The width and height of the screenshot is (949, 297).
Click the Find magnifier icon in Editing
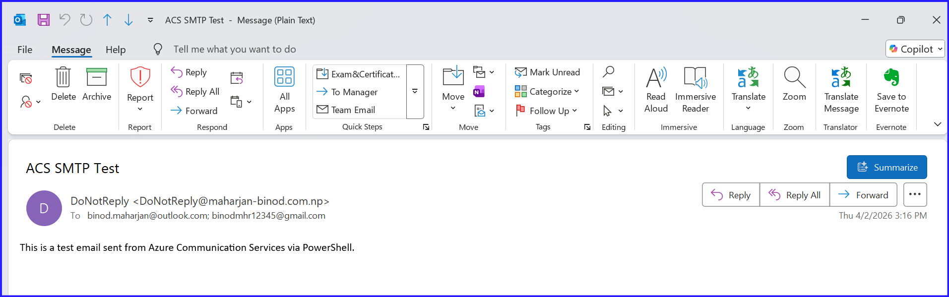click(x=608, y=72)
